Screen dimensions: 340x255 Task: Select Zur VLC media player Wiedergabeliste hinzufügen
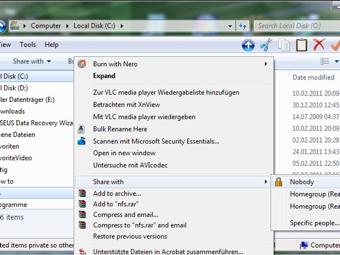point(174,93)
